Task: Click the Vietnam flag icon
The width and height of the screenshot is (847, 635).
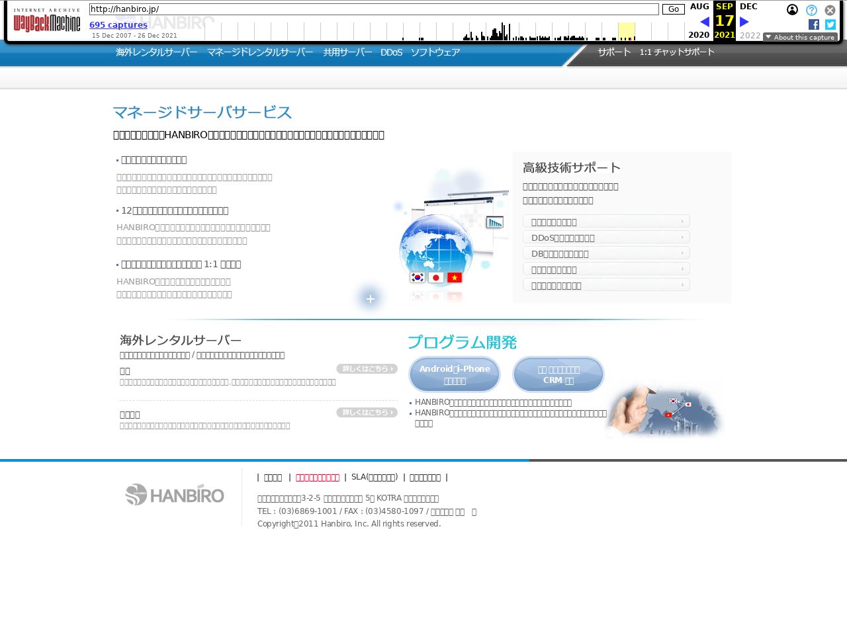Action: click(454, 277)
